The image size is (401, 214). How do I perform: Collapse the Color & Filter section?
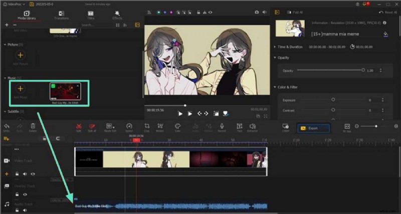coord(275,87)
